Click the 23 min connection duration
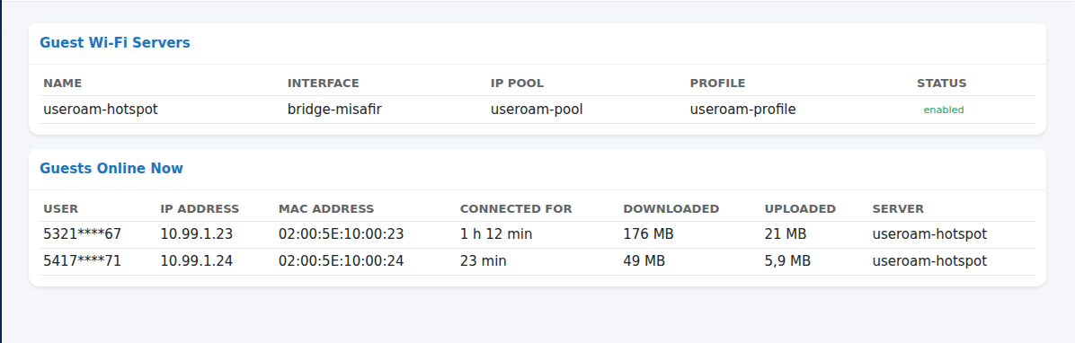Screen dimensions: 1075x343 pos(484,261)
